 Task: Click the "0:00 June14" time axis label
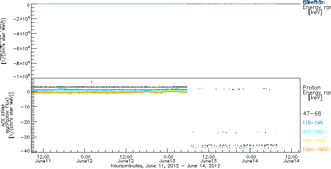250,159
